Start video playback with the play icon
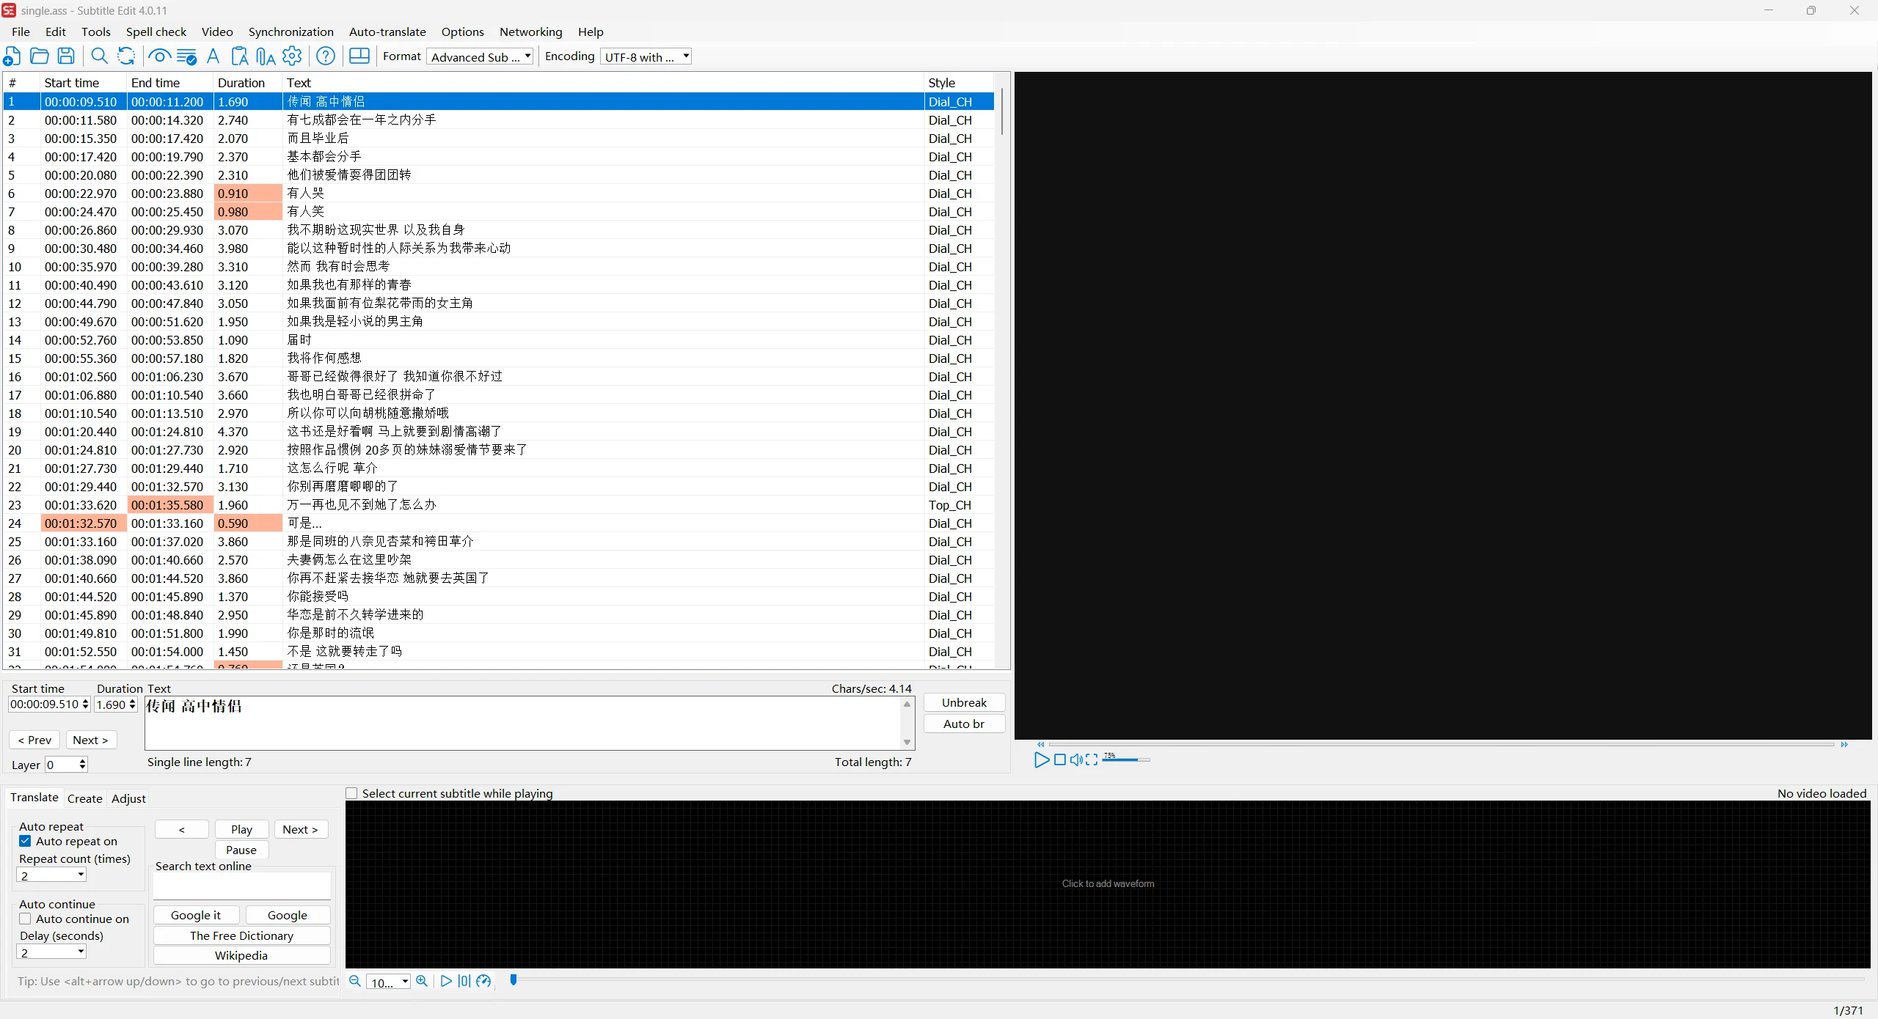This screenshot has height=1019, width=1878. (1041, 760)
